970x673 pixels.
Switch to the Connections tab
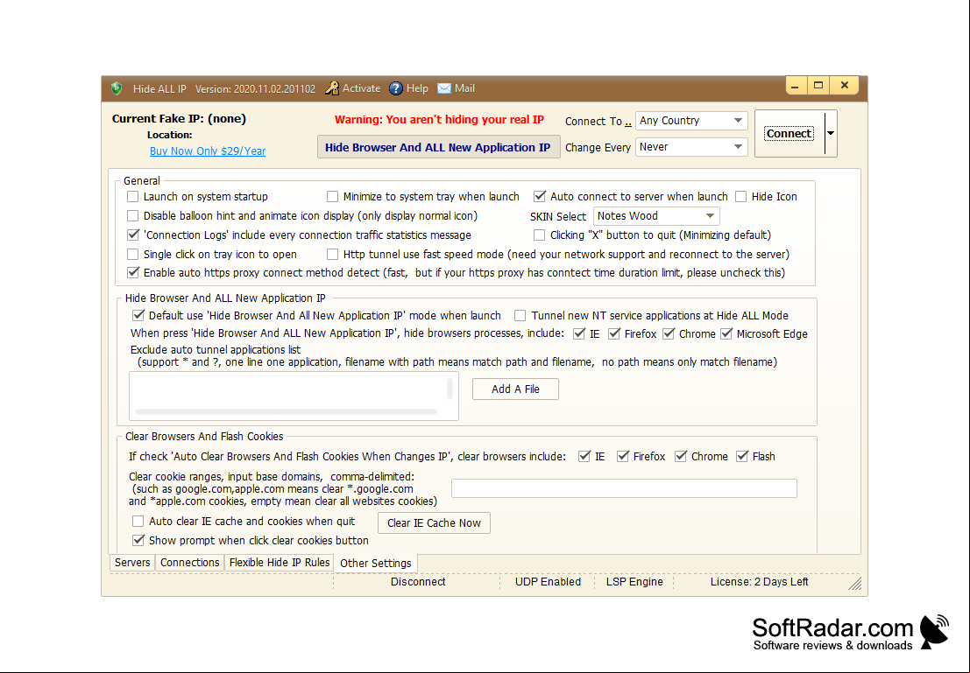189,563
